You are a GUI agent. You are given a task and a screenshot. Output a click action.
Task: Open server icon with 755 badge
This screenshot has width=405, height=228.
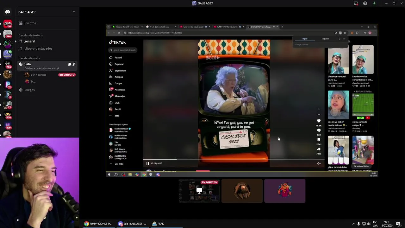tap(8, 64)
